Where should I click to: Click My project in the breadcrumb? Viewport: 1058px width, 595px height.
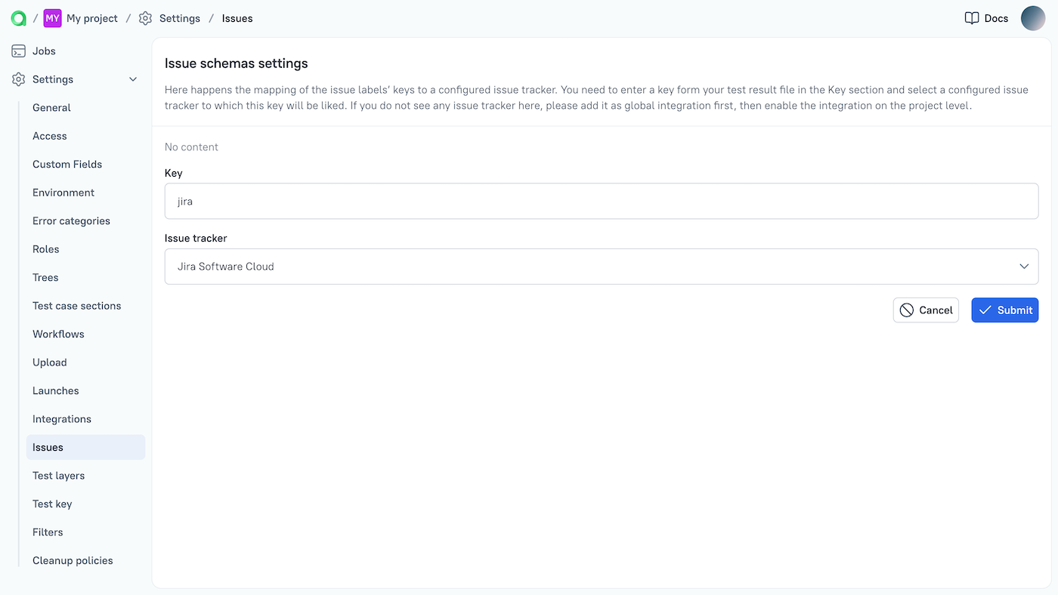92,18
